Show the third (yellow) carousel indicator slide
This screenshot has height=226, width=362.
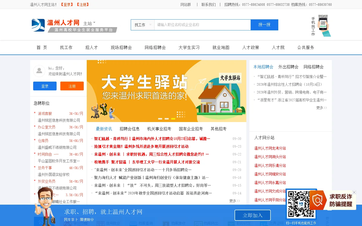[x=173, y=119]
